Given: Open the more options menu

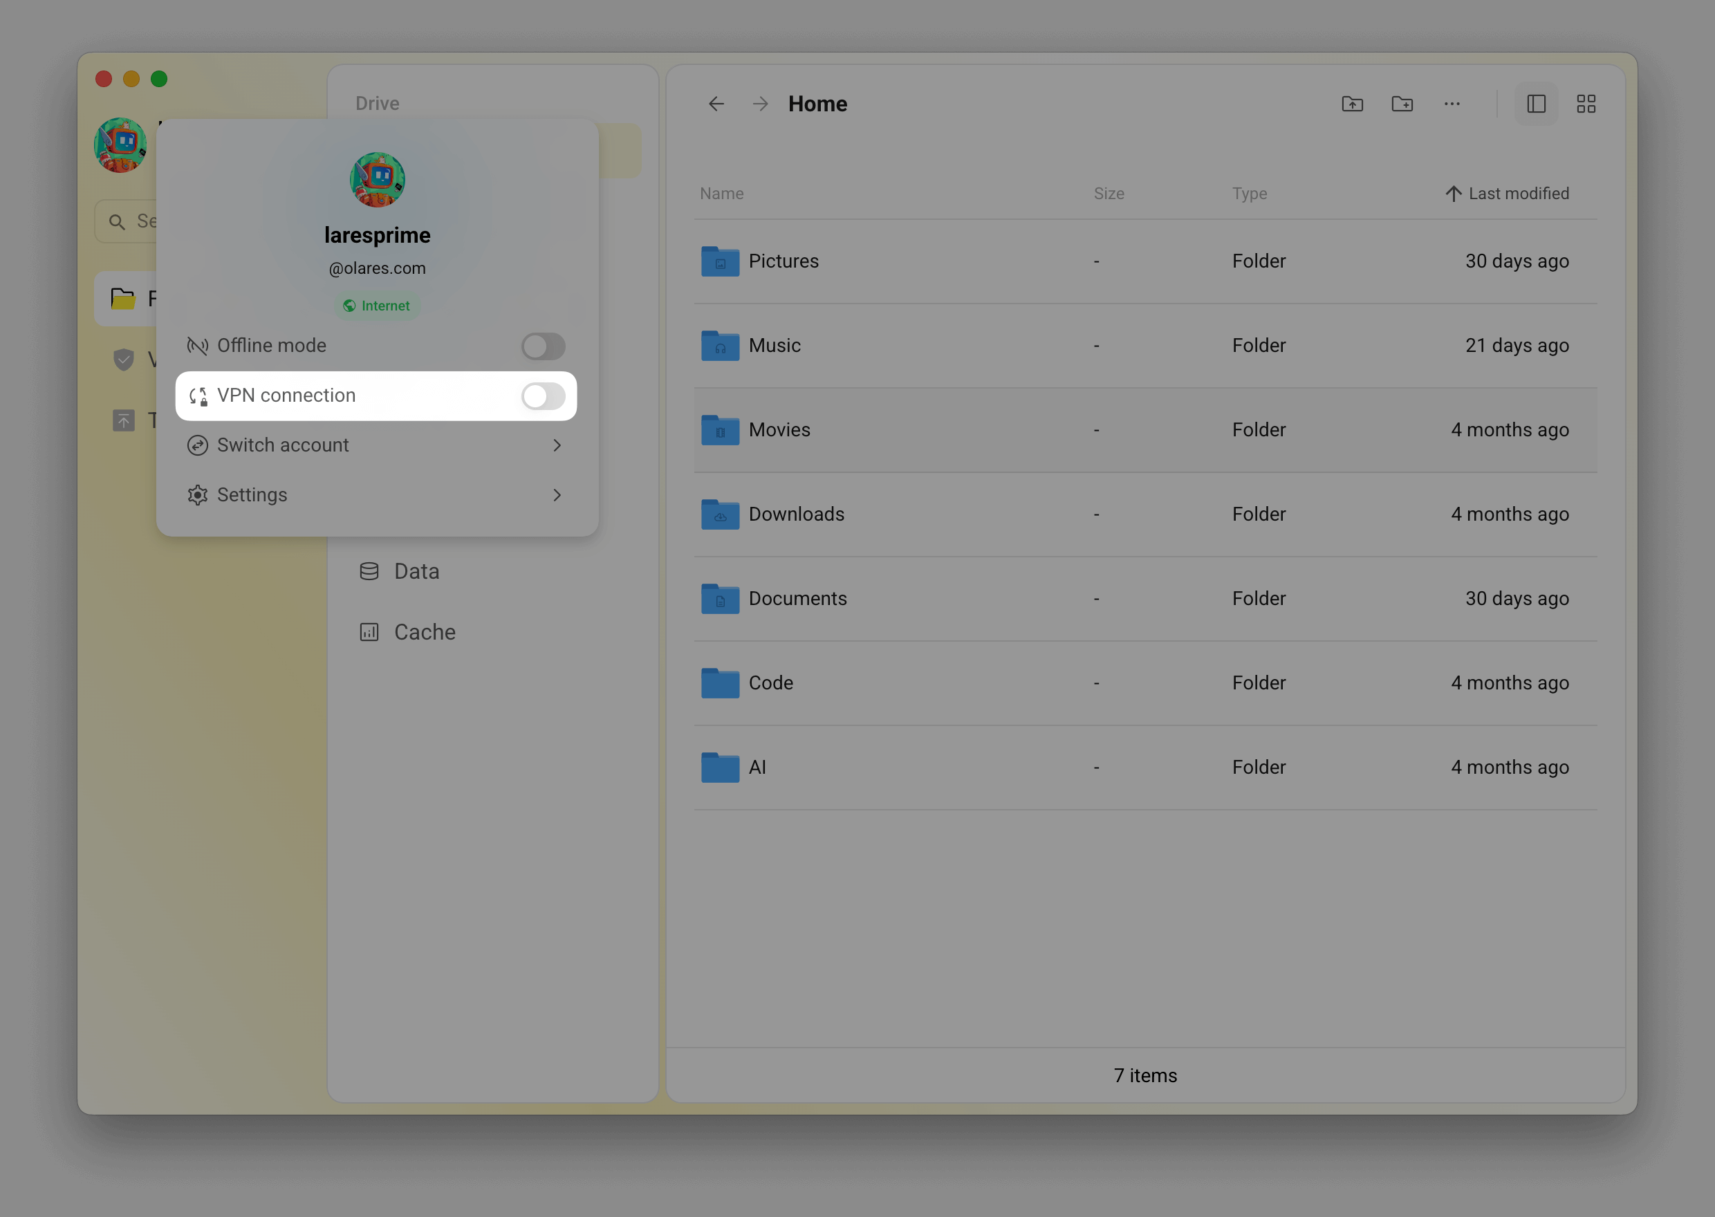Looking at the screenshot, I should tap(1452, 104).
